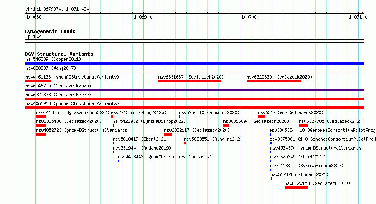
Task: Click the 100680k ruler tick label
Action: click(x=35, y=17)
